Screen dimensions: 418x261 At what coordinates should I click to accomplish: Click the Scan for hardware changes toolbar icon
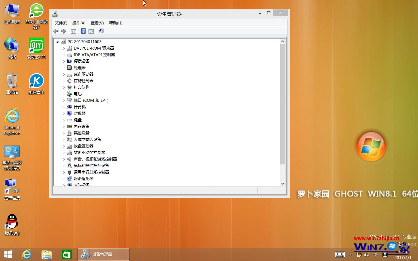pyautogui.click(x=101, y=31)
